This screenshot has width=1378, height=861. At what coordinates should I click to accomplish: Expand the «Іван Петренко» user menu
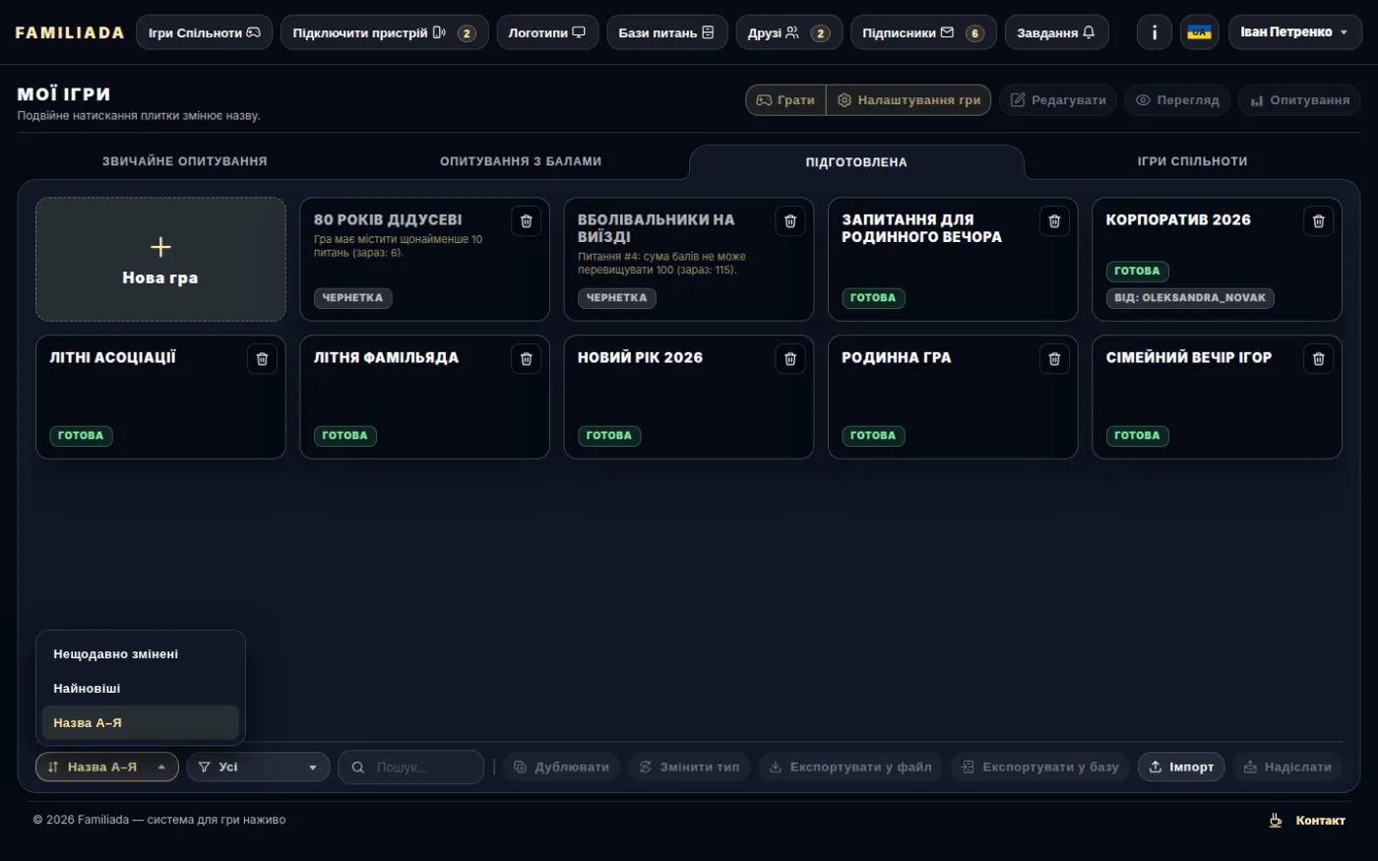tap(1295, 32)
